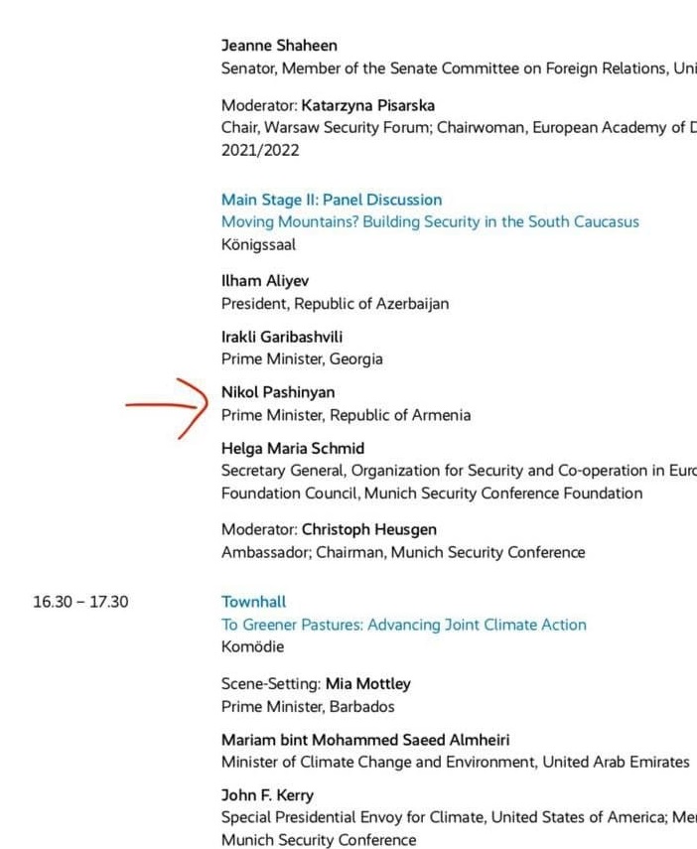This screenshot has height=849, width=697.
Task: Click the Komödie venue label
Action: [x=252, y=646]
